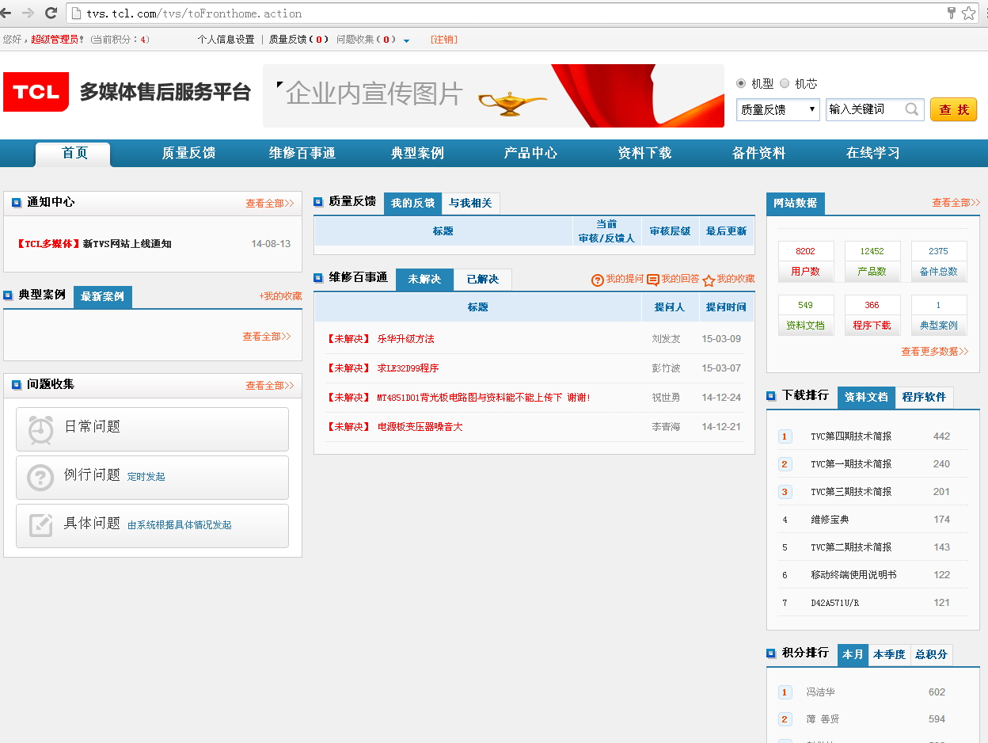Open 乐华升级方法 question
The width and height of the screenshot is (988, 743).
click(406, 339)
